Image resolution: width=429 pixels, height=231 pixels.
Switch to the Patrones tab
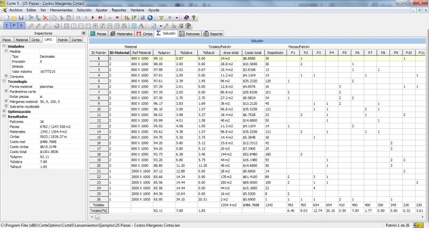point(189,33)
